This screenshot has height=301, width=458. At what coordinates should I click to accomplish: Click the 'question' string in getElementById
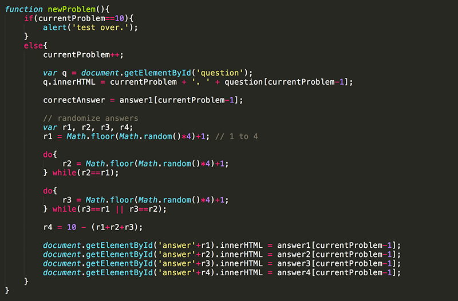point(220,73)
